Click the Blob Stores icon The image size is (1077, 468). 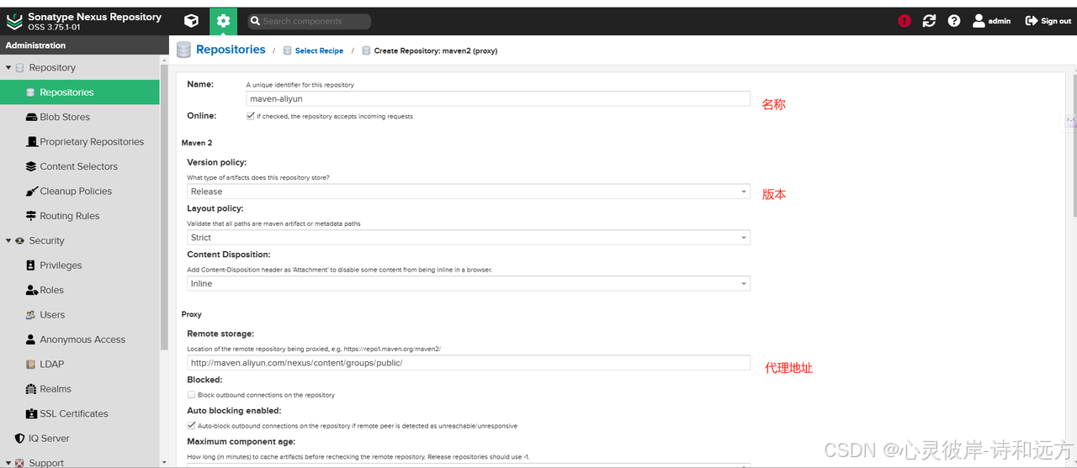(31, 117)
